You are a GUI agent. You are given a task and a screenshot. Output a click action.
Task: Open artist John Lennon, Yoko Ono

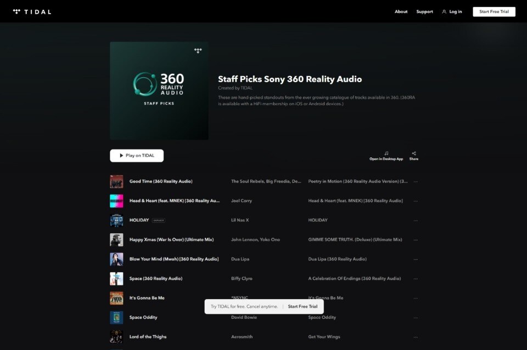coord(255,240)
